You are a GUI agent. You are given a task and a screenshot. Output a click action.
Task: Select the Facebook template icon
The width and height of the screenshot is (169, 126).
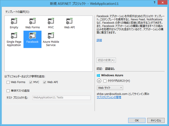tap(32, 35)
